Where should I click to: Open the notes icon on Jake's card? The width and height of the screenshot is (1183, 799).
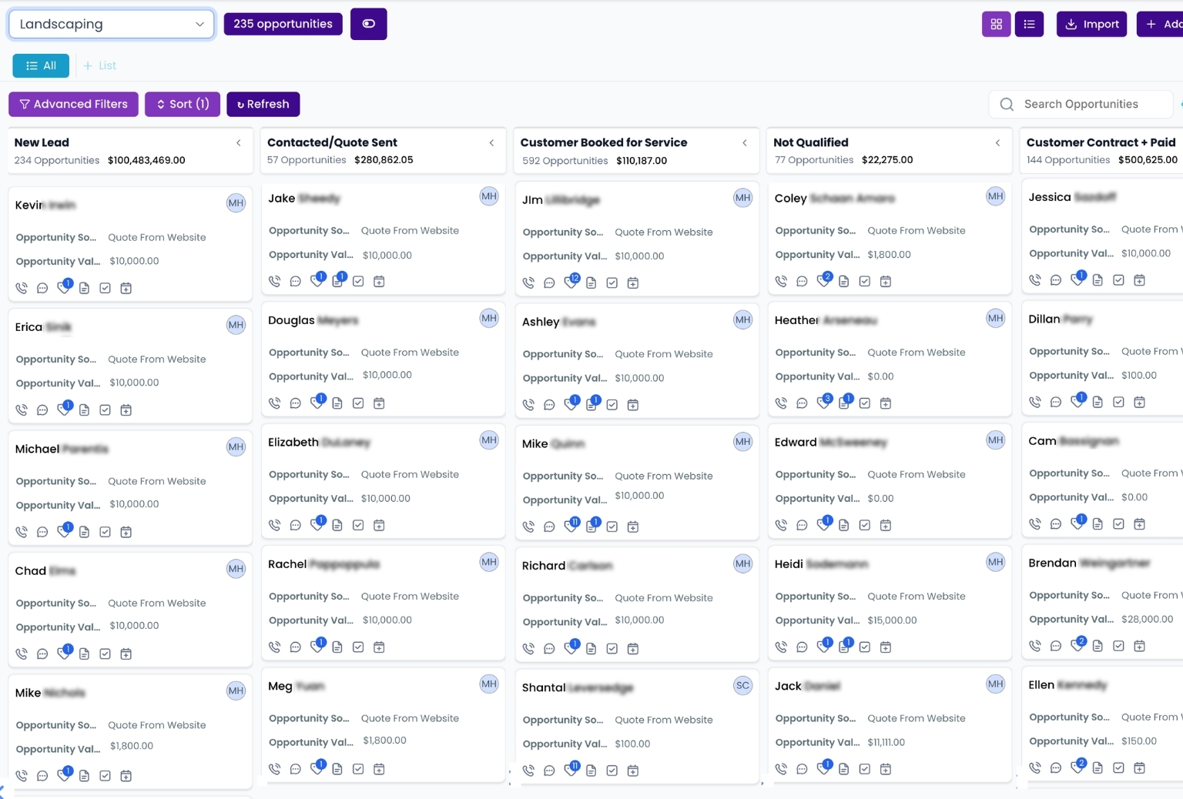click(x=337, y=281)
